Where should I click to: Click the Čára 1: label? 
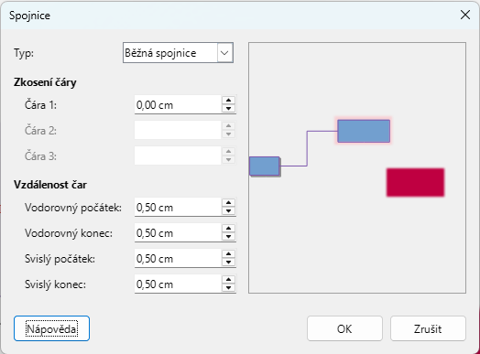[40, 105]
